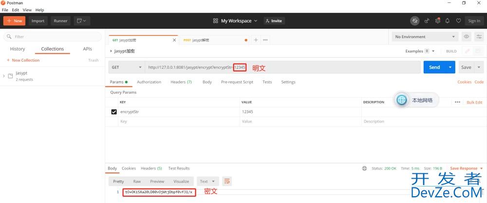487x203 pixels.
Task: Open the Collection Runner
Action: (60, 21)
